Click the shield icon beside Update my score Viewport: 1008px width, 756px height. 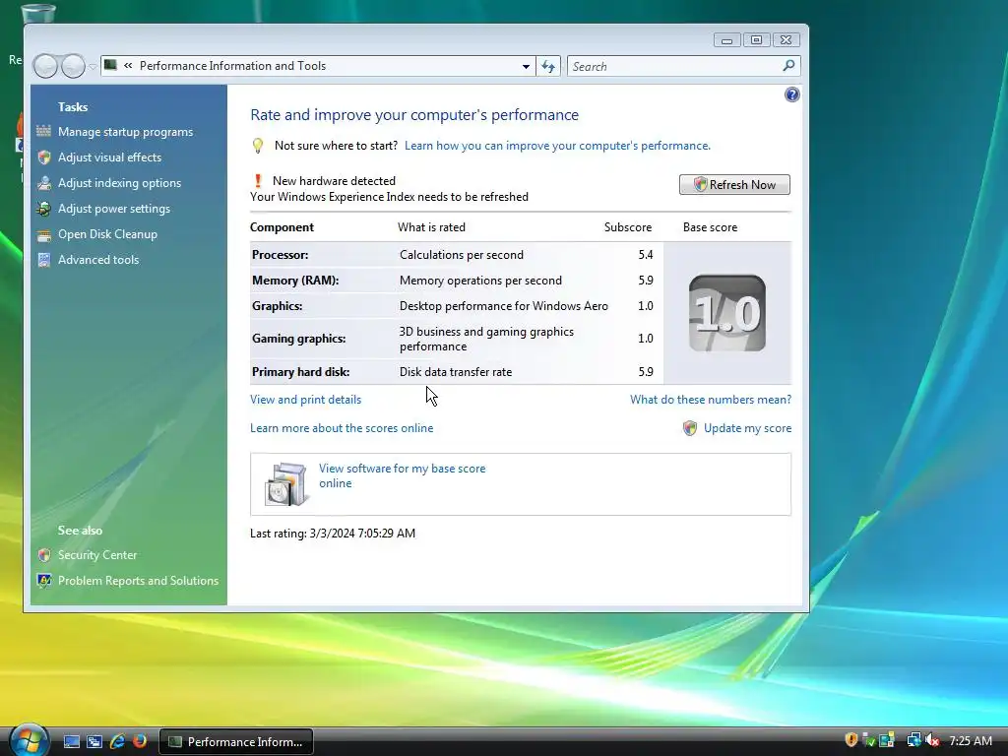[690, 428]
